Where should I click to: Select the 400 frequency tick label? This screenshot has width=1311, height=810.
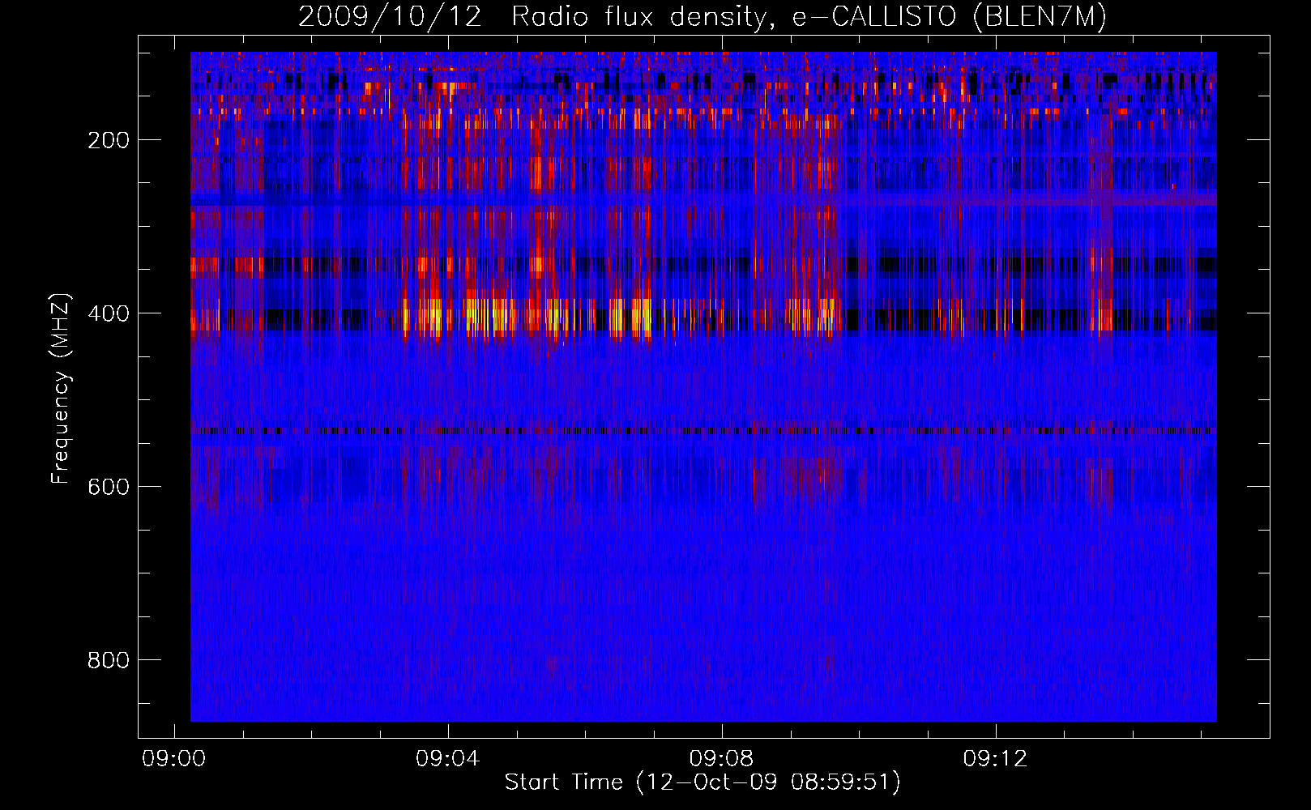pos(109,313)
